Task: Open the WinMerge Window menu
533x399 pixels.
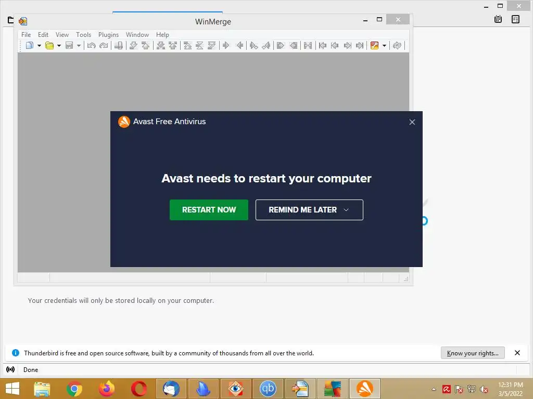Action: click(137, 35)
